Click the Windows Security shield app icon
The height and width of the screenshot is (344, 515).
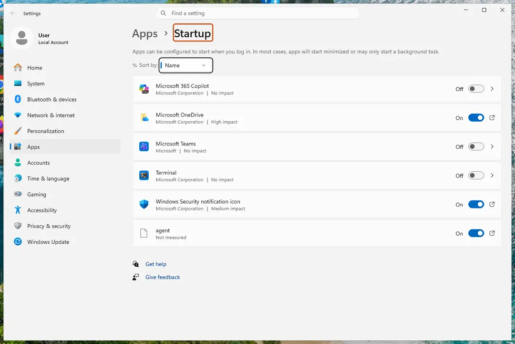tap(144, 204)
